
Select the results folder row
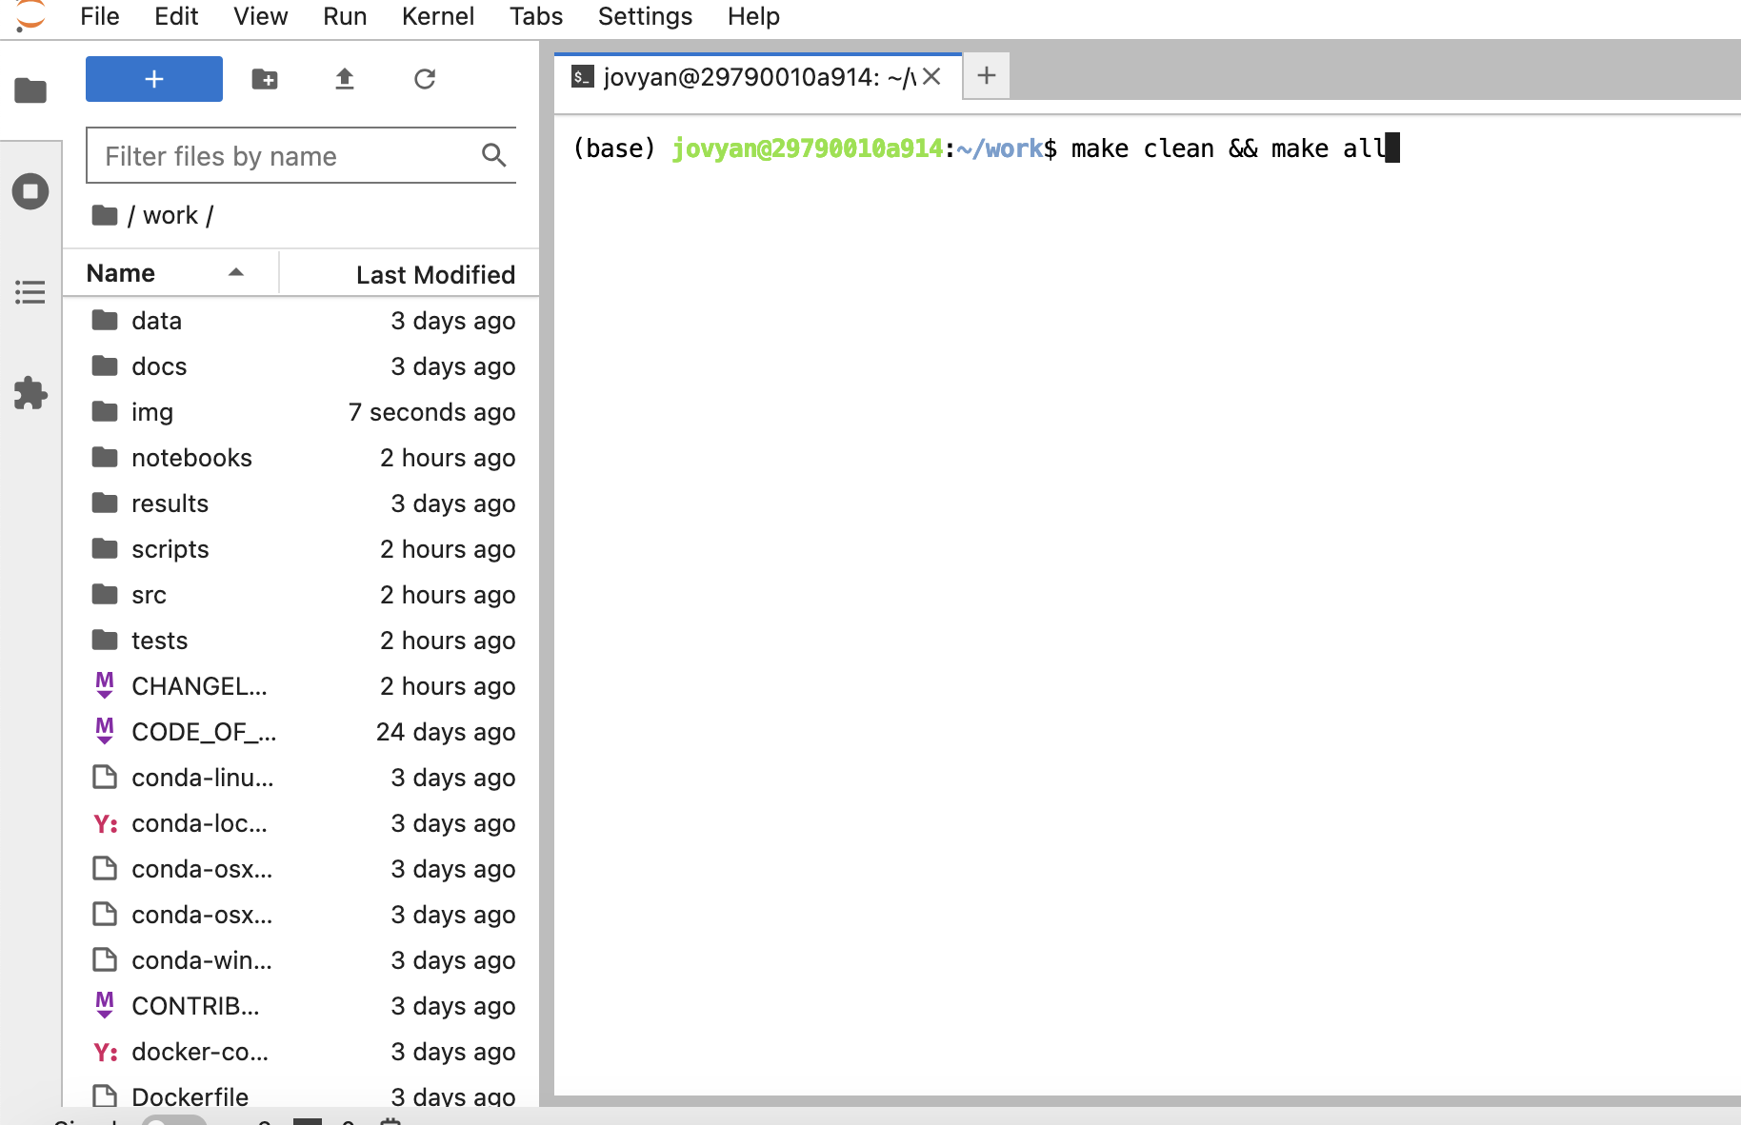click(x=301, y=503)
